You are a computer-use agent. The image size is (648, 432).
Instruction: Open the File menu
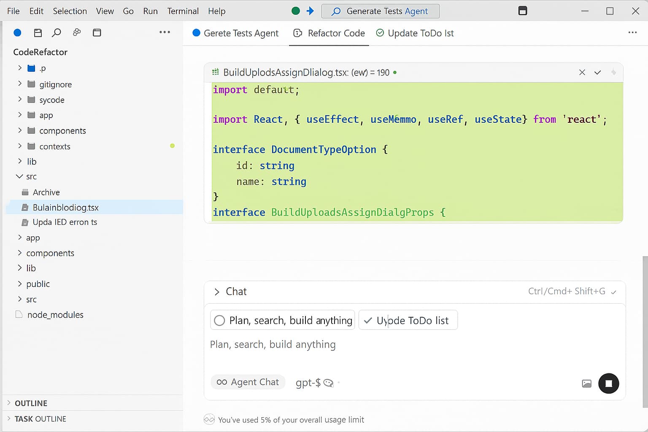tap(13, 11)
